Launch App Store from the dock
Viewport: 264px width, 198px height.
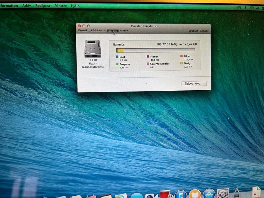[209, 194]
